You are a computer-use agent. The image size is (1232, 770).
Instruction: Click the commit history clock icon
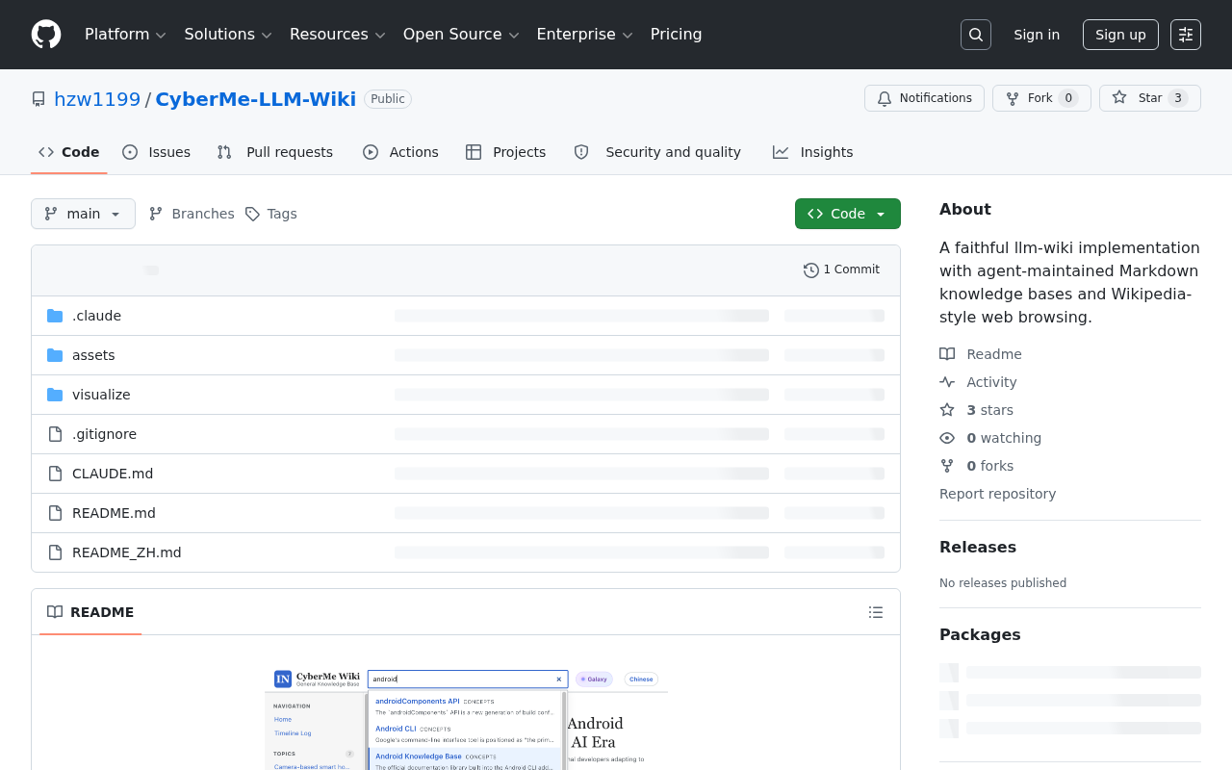(x=811, y=270)
